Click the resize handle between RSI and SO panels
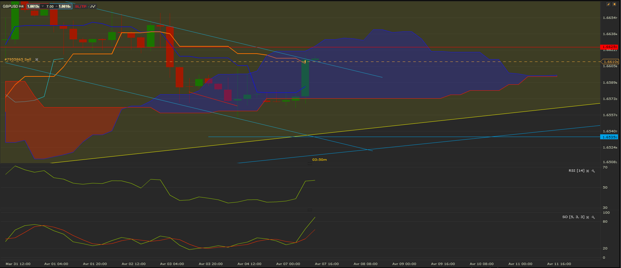 pyautogui.click(x=310, y=210)
